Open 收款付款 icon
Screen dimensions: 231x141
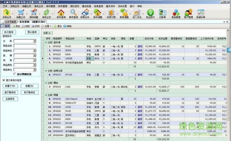coord(111,14)
